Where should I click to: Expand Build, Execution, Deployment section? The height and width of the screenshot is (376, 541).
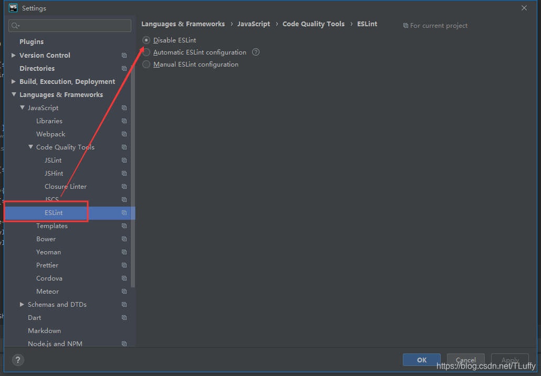[x=14, y=82]
